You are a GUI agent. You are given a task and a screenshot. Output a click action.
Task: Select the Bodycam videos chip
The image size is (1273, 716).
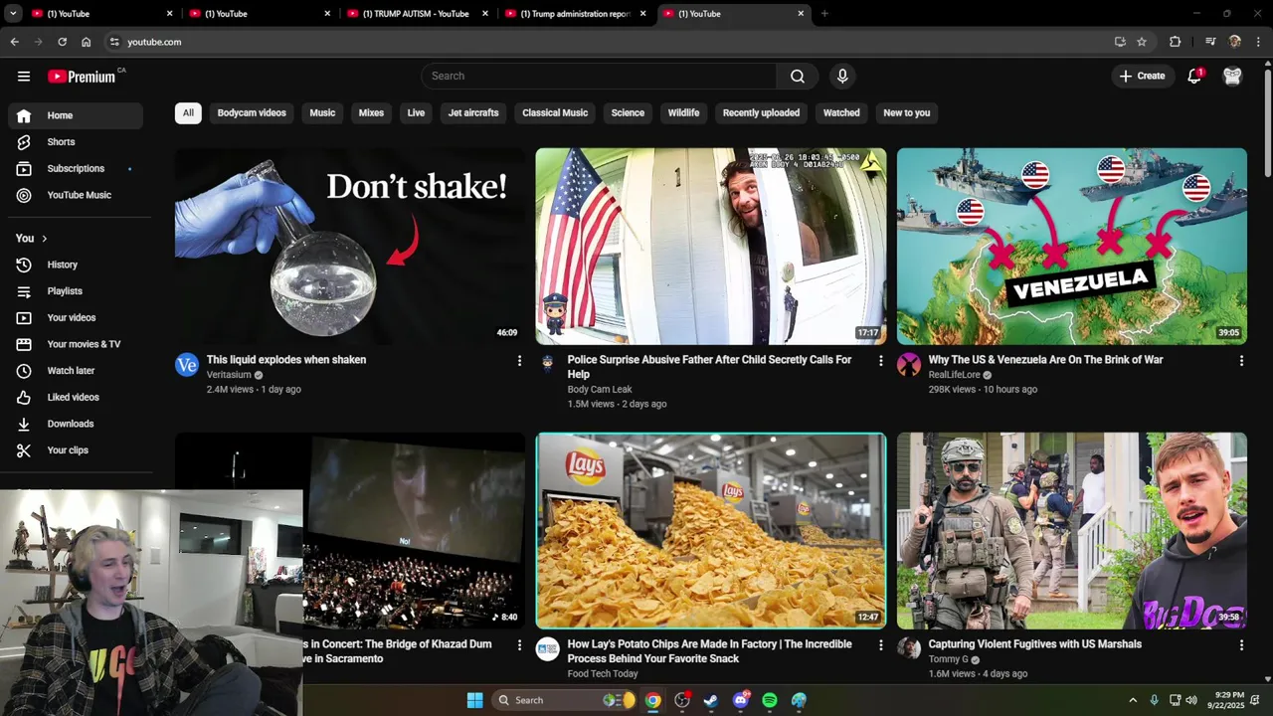(x=252, y=112)
